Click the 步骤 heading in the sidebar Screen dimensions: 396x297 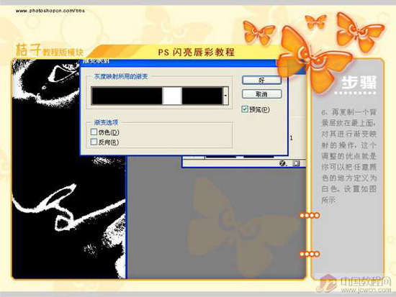pyautogui.click(x=359, y=83)
